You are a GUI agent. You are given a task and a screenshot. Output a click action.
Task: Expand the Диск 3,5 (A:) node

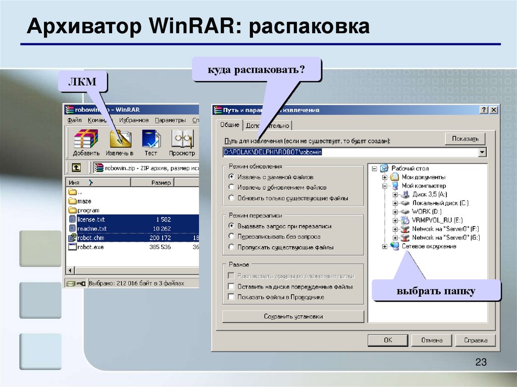coord(395,195)
